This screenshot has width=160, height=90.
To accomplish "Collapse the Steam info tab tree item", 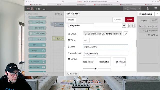I will [x=144, y=31].
